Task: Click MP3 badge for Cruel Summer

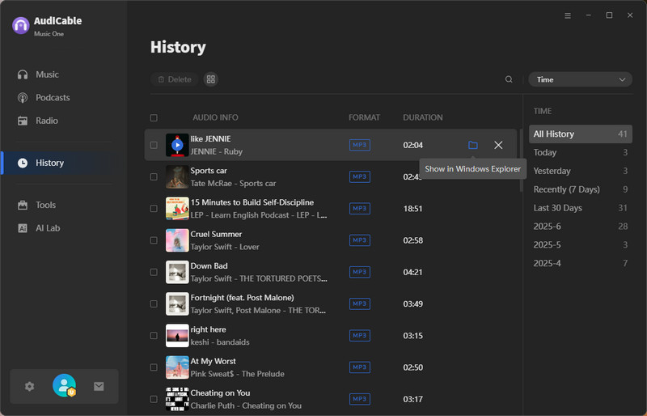Action: tap(360, 240)
